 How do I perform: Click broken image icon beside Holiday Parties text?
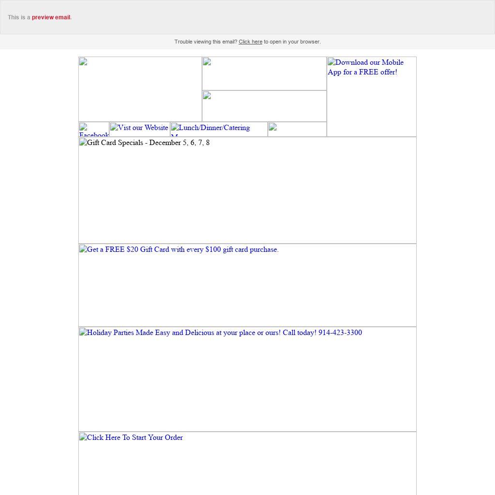83,333
